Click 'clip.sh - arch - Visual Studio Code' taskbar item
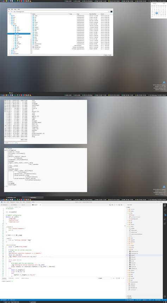 (x=12, y=302)
